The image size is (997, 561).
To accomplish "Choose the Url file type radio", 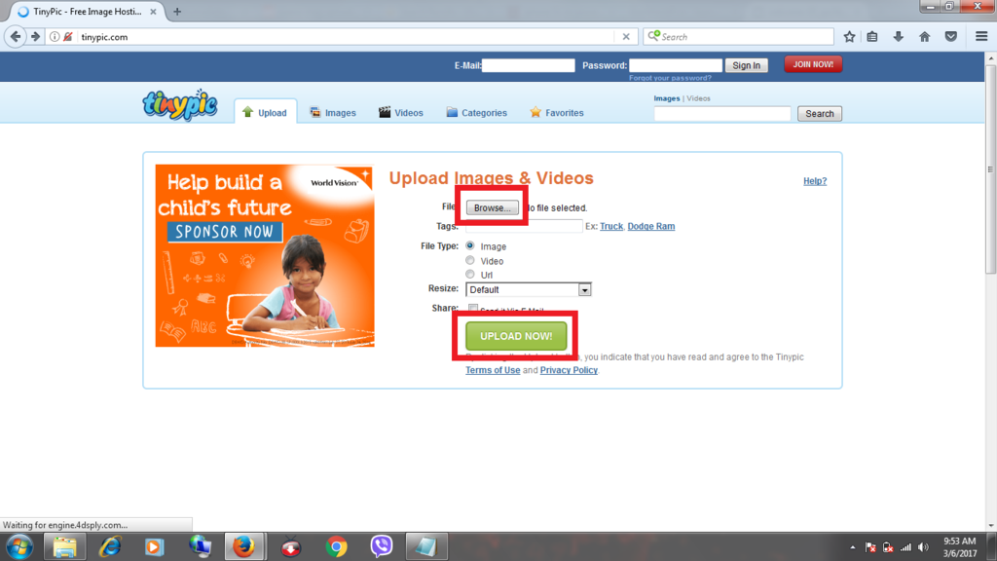I will coord(471,275).
